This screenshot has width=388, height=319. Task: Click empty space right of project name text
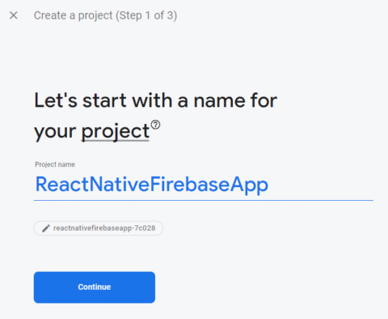click(321, 185)
